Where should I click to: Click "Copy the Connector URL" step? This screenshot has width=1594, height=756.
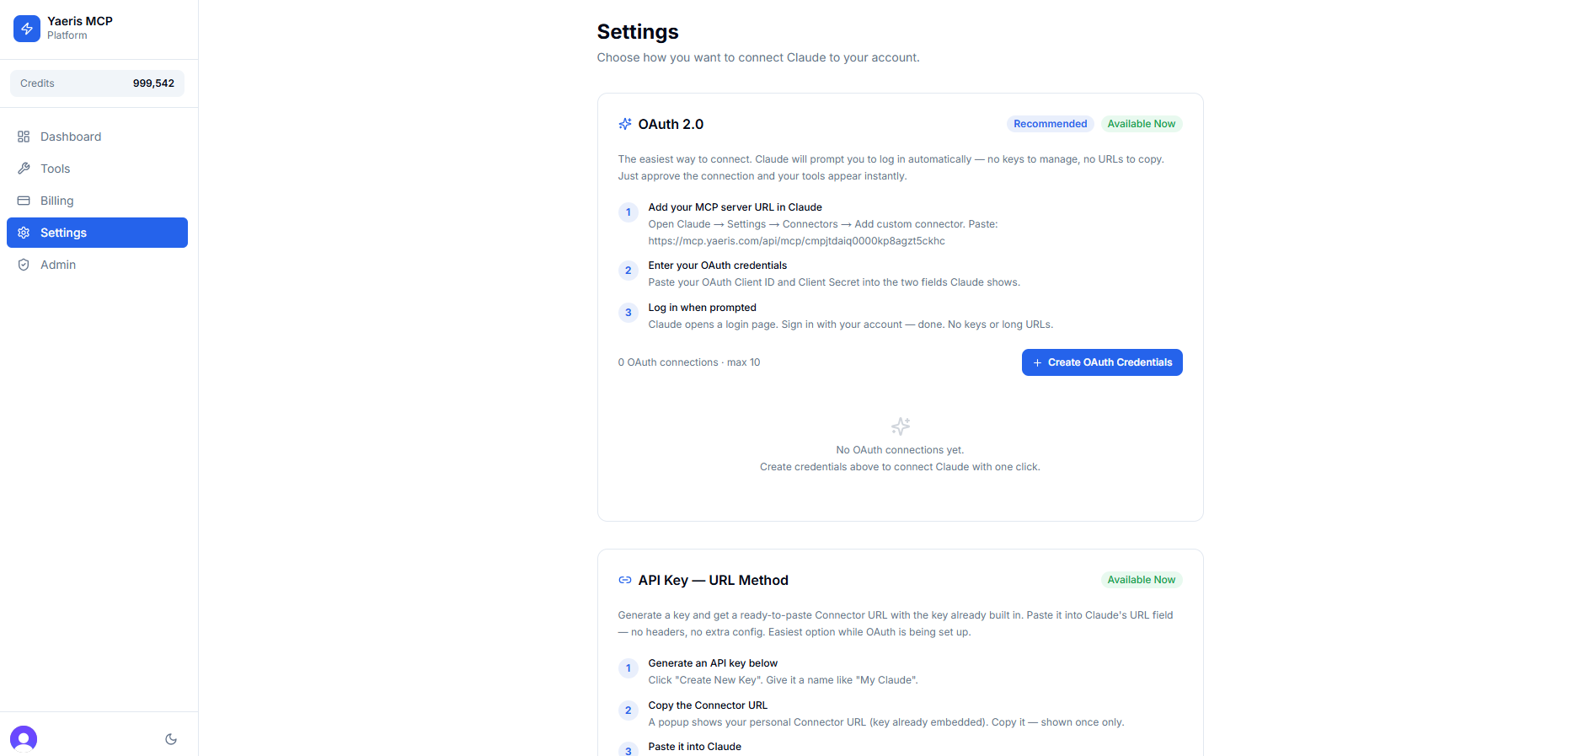[708, 705]
